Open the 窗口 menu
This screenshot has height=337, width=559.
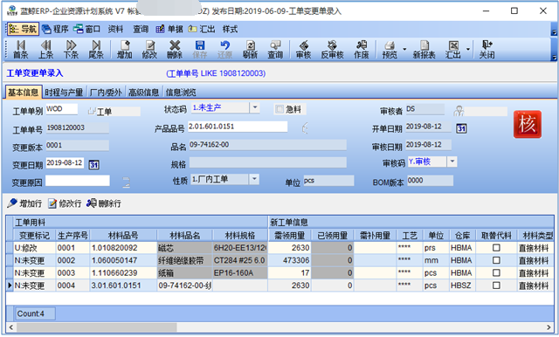pyautogui.click(x=87, y=29)
